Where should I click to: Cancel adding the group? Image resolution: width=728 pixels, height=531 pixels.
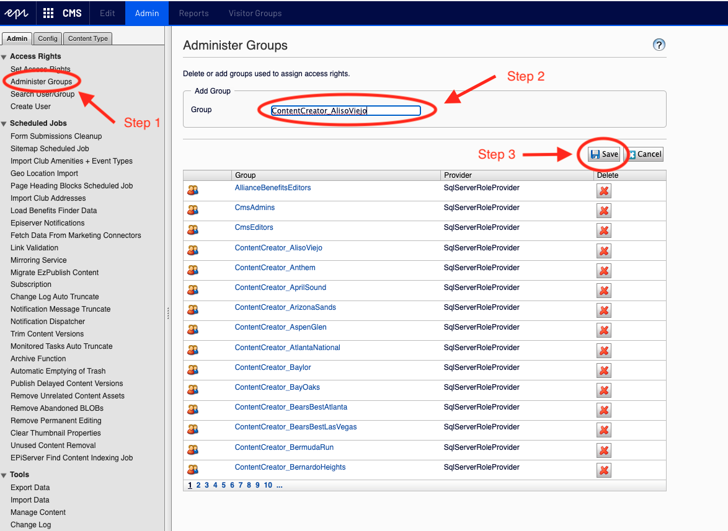(x=646, y=154)
